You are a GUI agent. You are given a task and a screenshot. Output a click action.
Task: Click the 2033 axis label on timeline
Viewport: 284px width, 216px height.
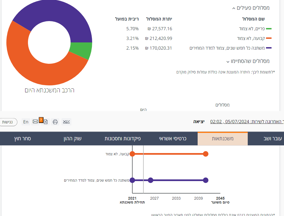(x=176, y=198)
